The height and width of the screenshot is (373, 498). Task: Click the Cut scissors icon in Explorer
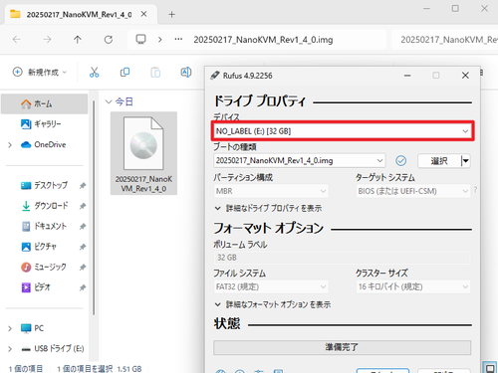coord(95,72)
